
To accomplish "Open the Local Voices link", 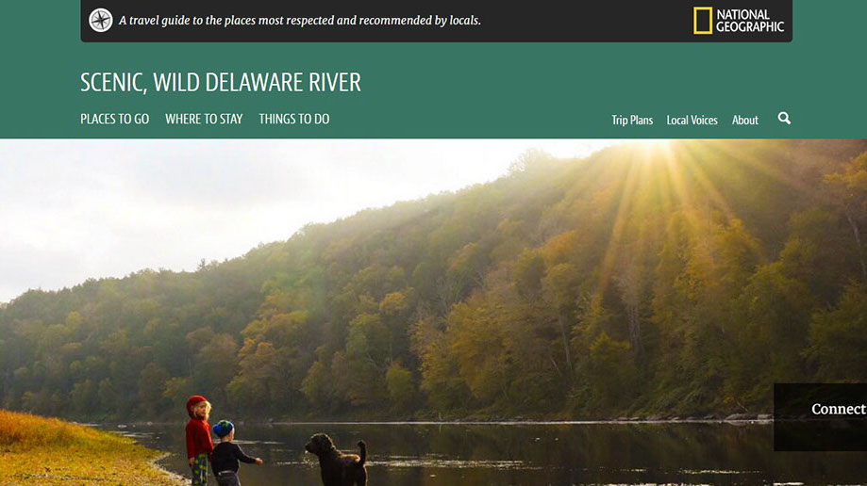I will pyautogui.click(x=692, y=120).
